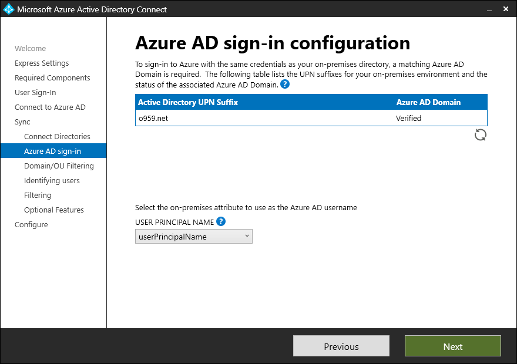Select the o959.net UPN suffix row
517x364 pixels.
click(311, 118)
